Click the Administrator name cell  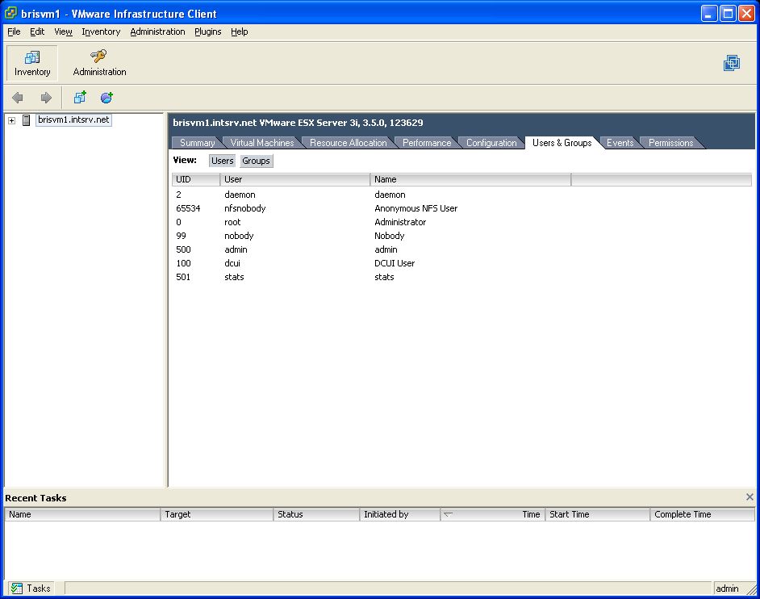point(400,222)
